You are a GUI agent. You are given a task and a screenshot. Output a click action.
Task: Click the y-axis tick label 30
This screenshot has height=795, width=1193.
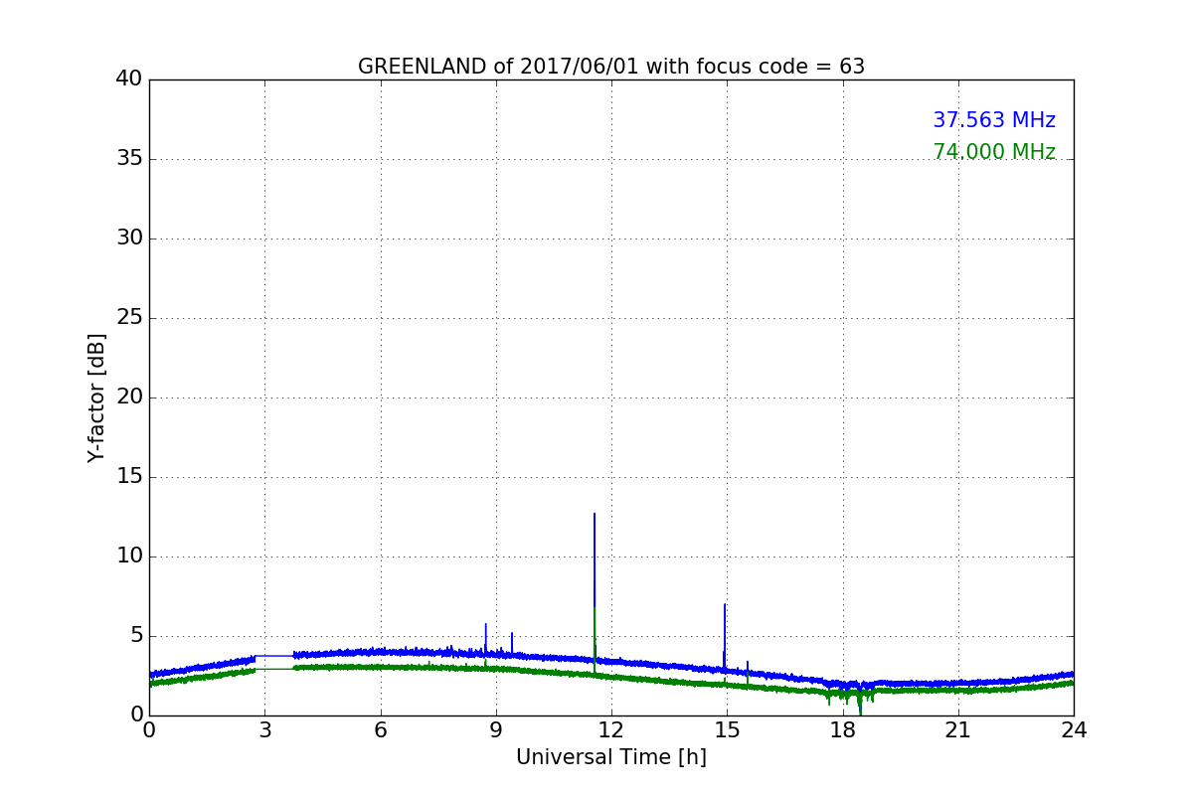click(x=129, y=238)
